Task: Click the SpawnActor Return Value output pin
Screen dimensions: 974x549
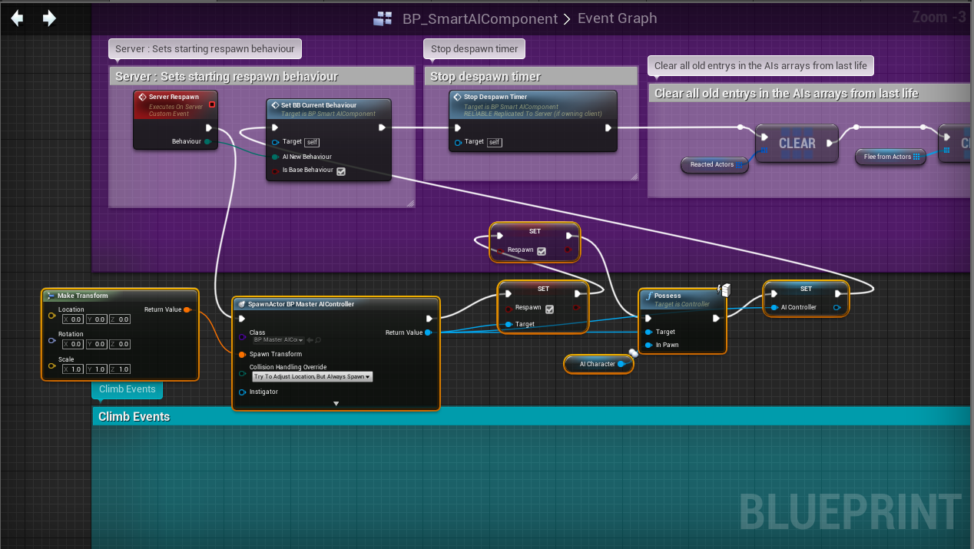Action: coord(428,332)
